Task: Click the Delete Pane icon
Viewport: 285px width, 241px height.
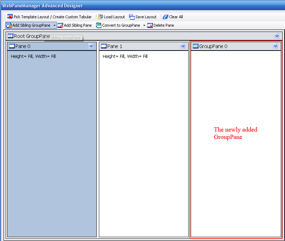Action: [150, 25]
